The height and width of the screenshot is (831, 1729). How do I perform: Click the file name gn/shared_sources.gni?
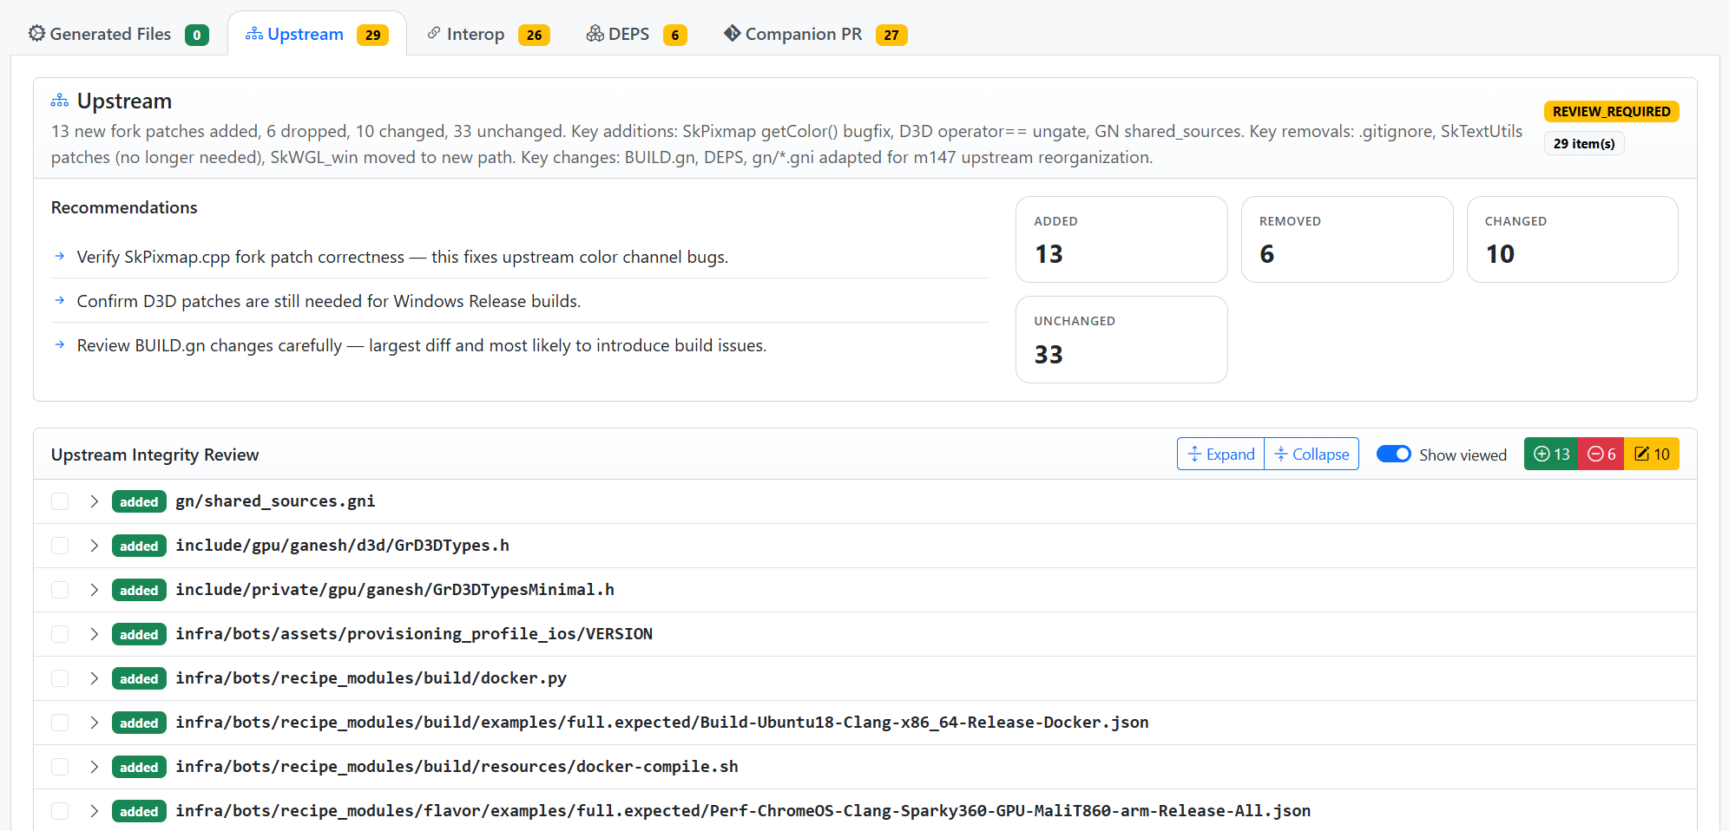coord(275,501)
